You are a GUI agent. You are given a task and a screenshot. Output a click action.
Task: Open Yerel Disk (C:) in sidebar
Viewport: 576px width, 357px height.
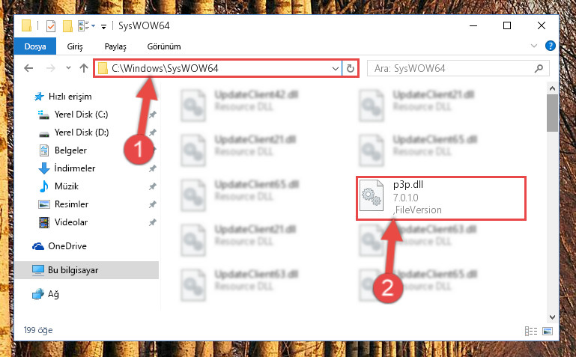pyautogui.click(x=81, y=115)
